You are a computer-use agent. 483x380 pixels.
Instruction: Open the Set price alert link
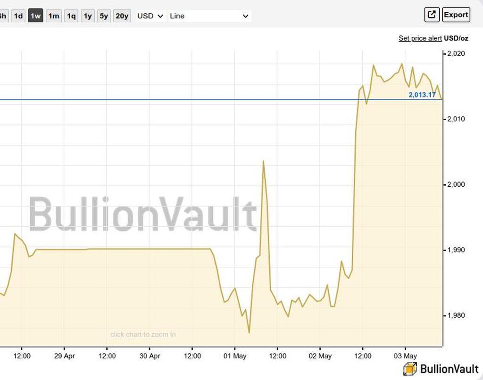click(420, 38)
